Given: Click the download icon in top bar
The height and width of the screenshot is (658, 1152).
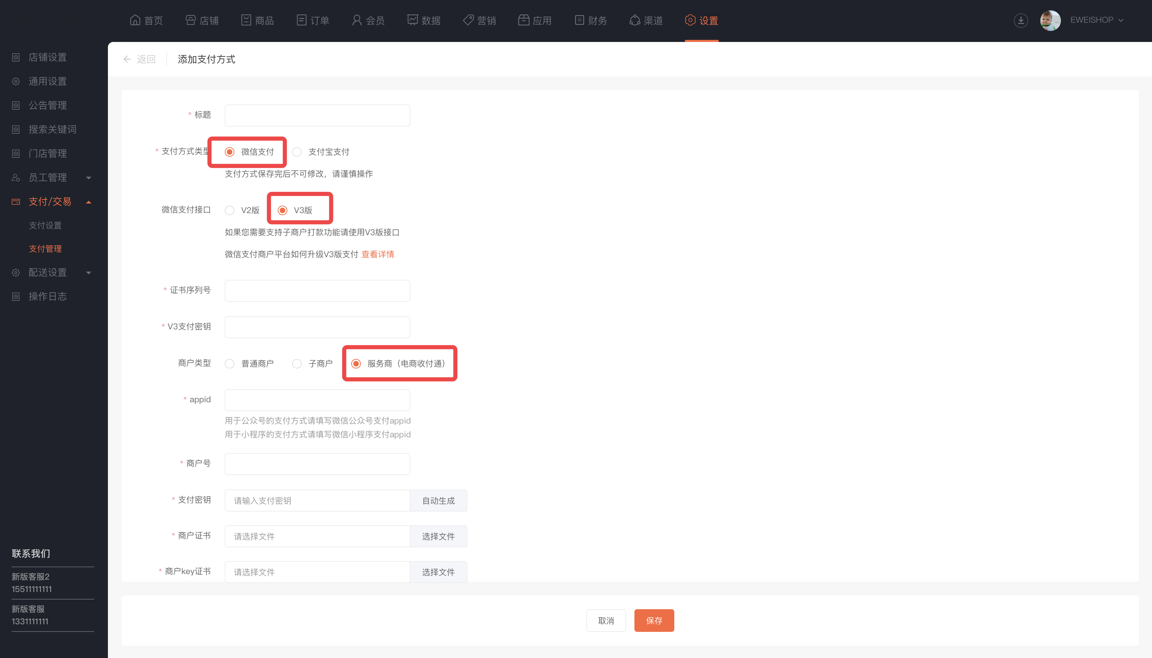Looking at the screenshot, I should [1020, 20].
